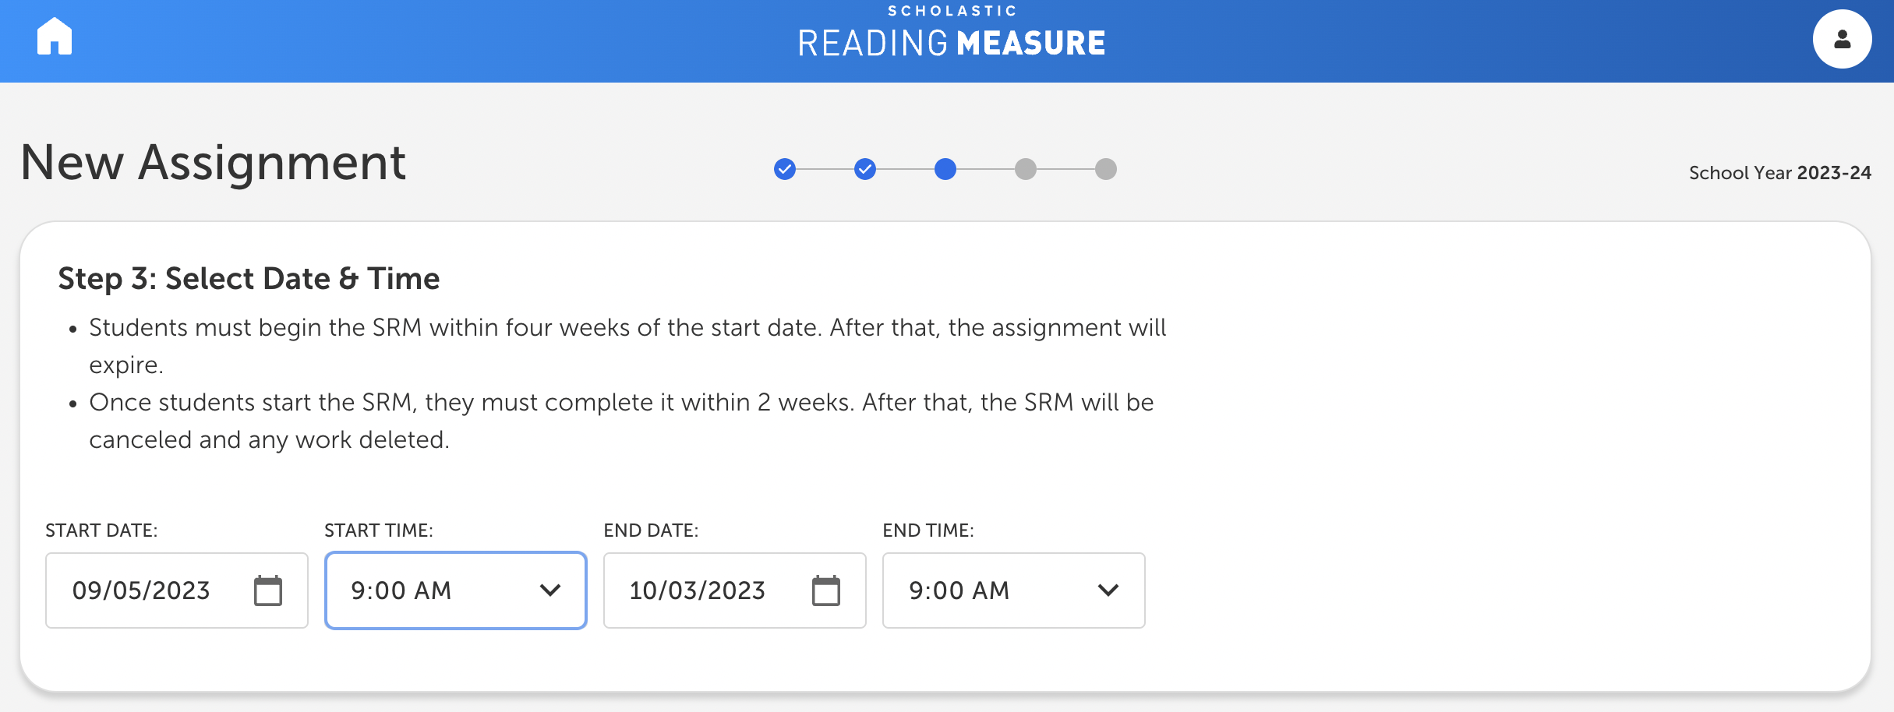Click the Scholastic Reading Measure logo

pos(952,33)
